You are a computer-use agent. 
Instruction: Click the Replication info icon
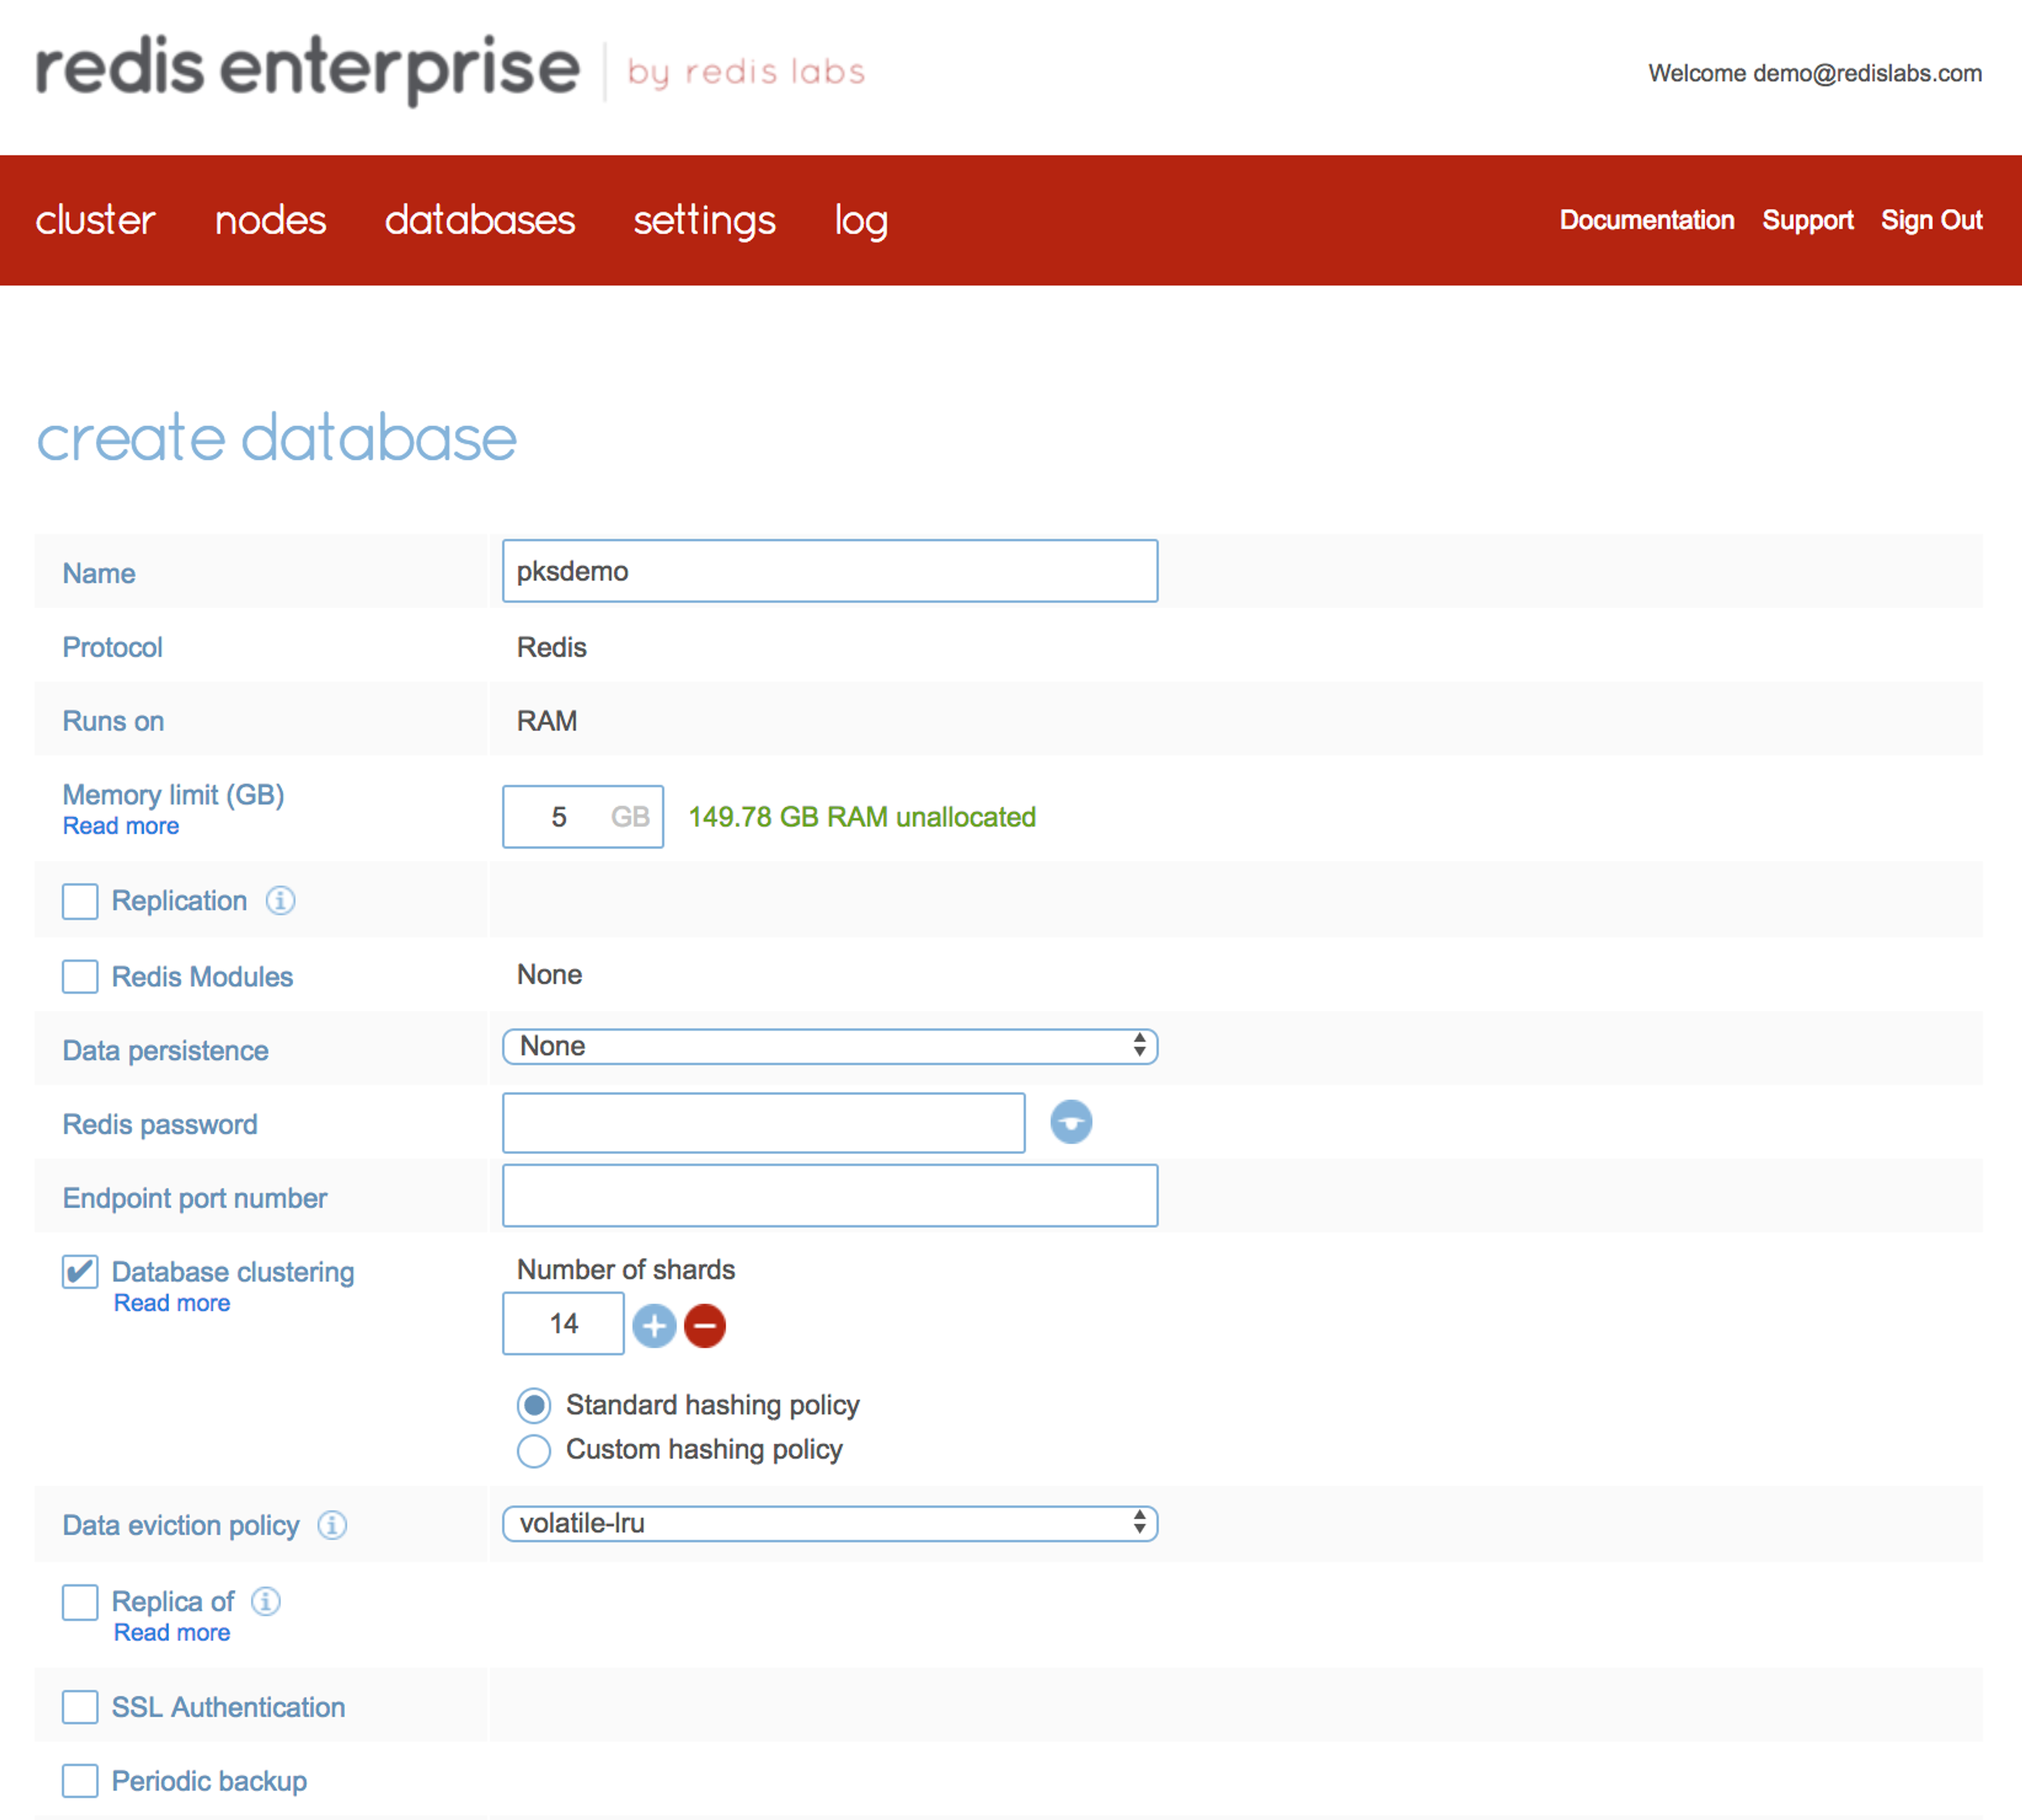pos(280,901)
